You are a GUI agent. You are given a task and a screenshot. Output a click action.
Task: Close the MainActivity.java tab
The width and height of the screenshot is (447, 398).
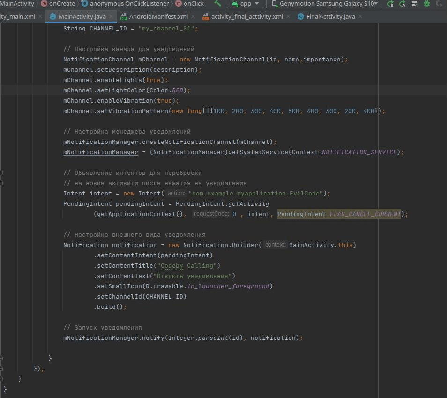(111, 17)
